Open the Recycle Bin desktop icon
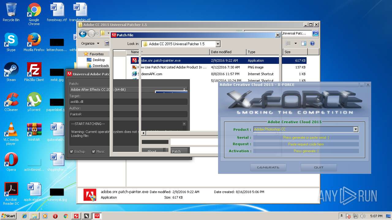392x220 pixels. coord(11,12)
